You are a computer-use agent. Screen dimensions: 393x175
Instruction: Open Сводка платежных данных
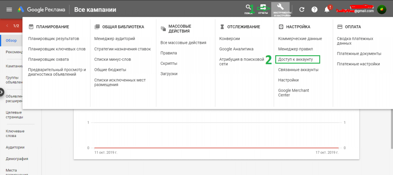click(x=355, y=41)
